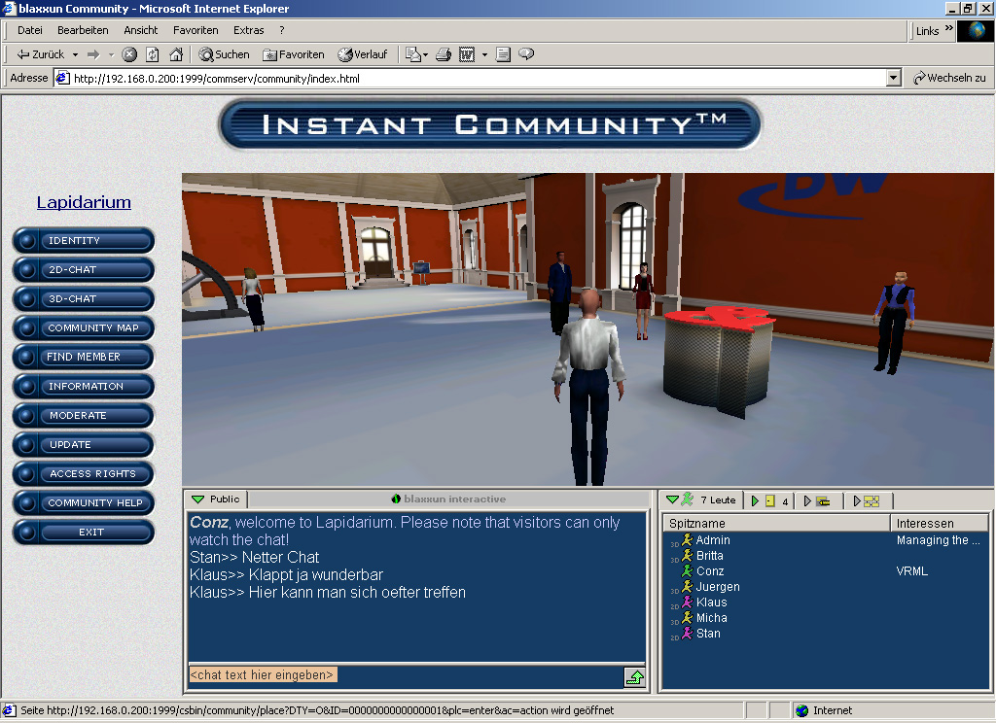The width and height of the screenshot is (996, 723).
Task: Open the Mail button dropdown arrow
Action: tap(425, 54)
